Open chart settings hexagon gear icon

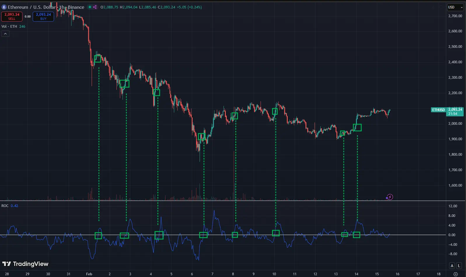(x=456, y=274)
